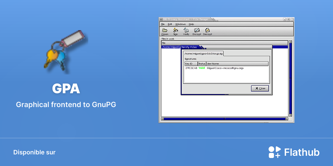
Task: Open the File menu
Action: tap(163, 24)
